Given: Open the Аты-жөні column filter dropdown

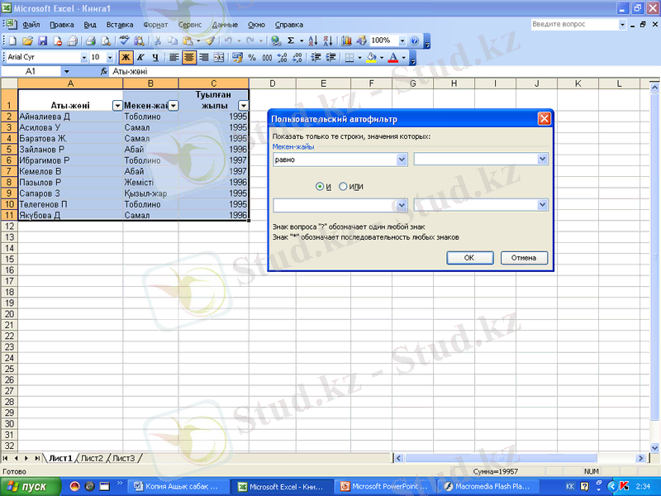Looking at the screenshot, I should pos(117,106).
